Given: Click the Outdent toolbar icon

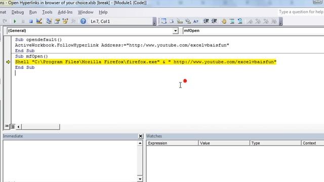Looking at the screenshot, I should pyautogui.click(x=214, y=21).
